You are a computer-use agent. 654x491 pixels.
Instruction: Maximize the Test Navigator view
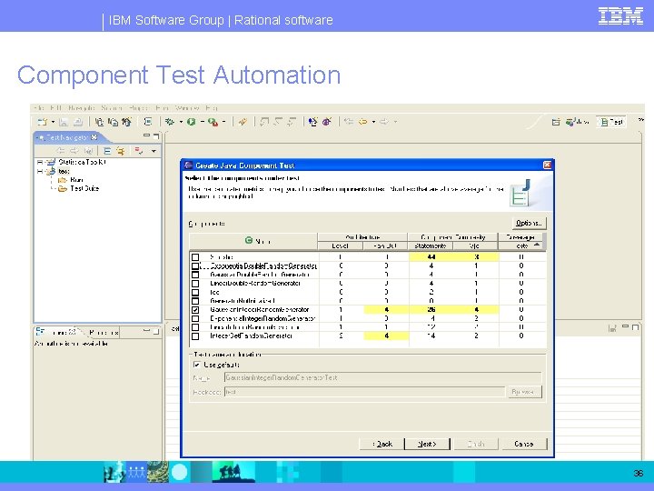click(156, 136)
